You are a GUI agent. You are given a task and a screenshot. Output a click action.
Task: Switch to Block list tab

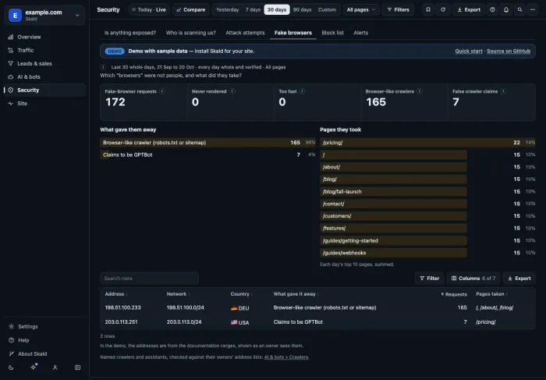coord(332,33)
